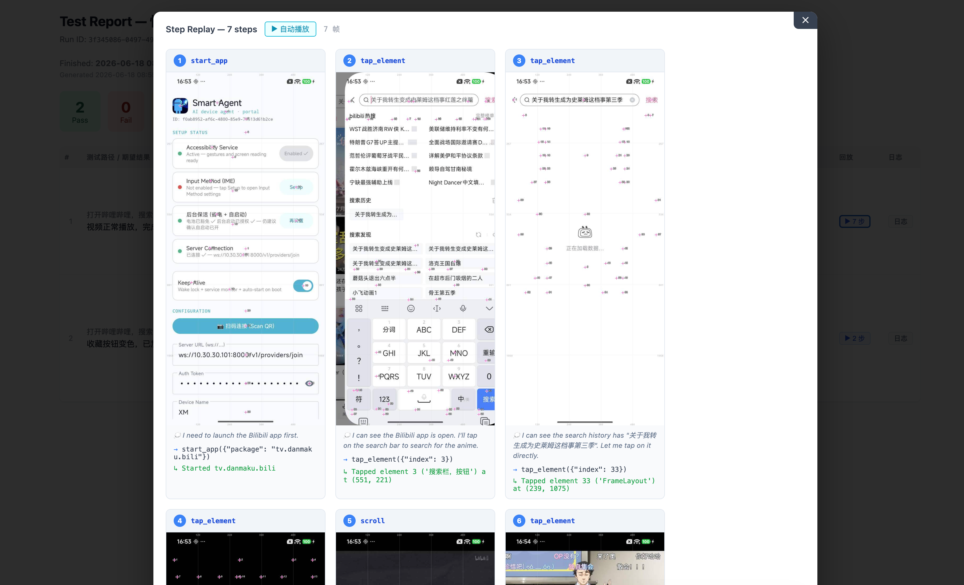Tap the refresh icon beside 搜索发现

pyautogui.click(x=479, y=235)
